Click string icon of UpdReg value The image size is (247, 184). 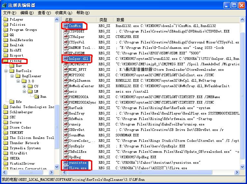66,157
